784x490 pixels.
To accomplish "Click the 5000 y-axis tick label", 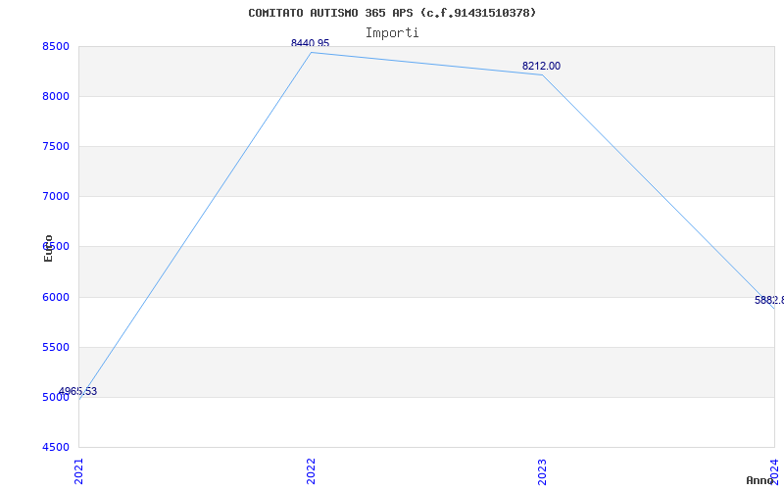I will [56, 398].
